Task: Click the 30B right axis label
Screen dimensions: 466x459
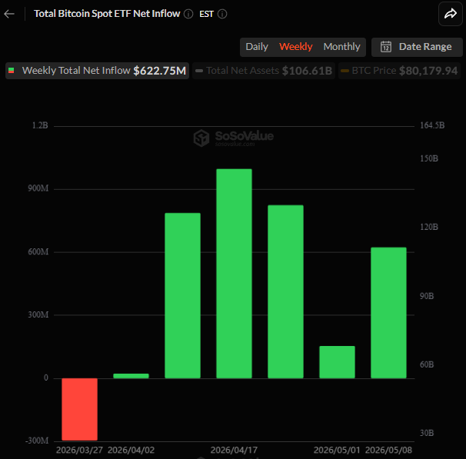Action: (427, 433)
